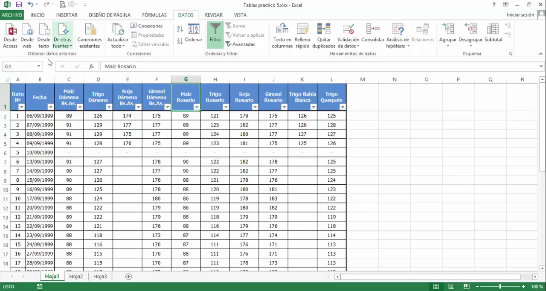546x291 pixels.
Task: Open the REVISAR tab
Action: coord(214,15)
